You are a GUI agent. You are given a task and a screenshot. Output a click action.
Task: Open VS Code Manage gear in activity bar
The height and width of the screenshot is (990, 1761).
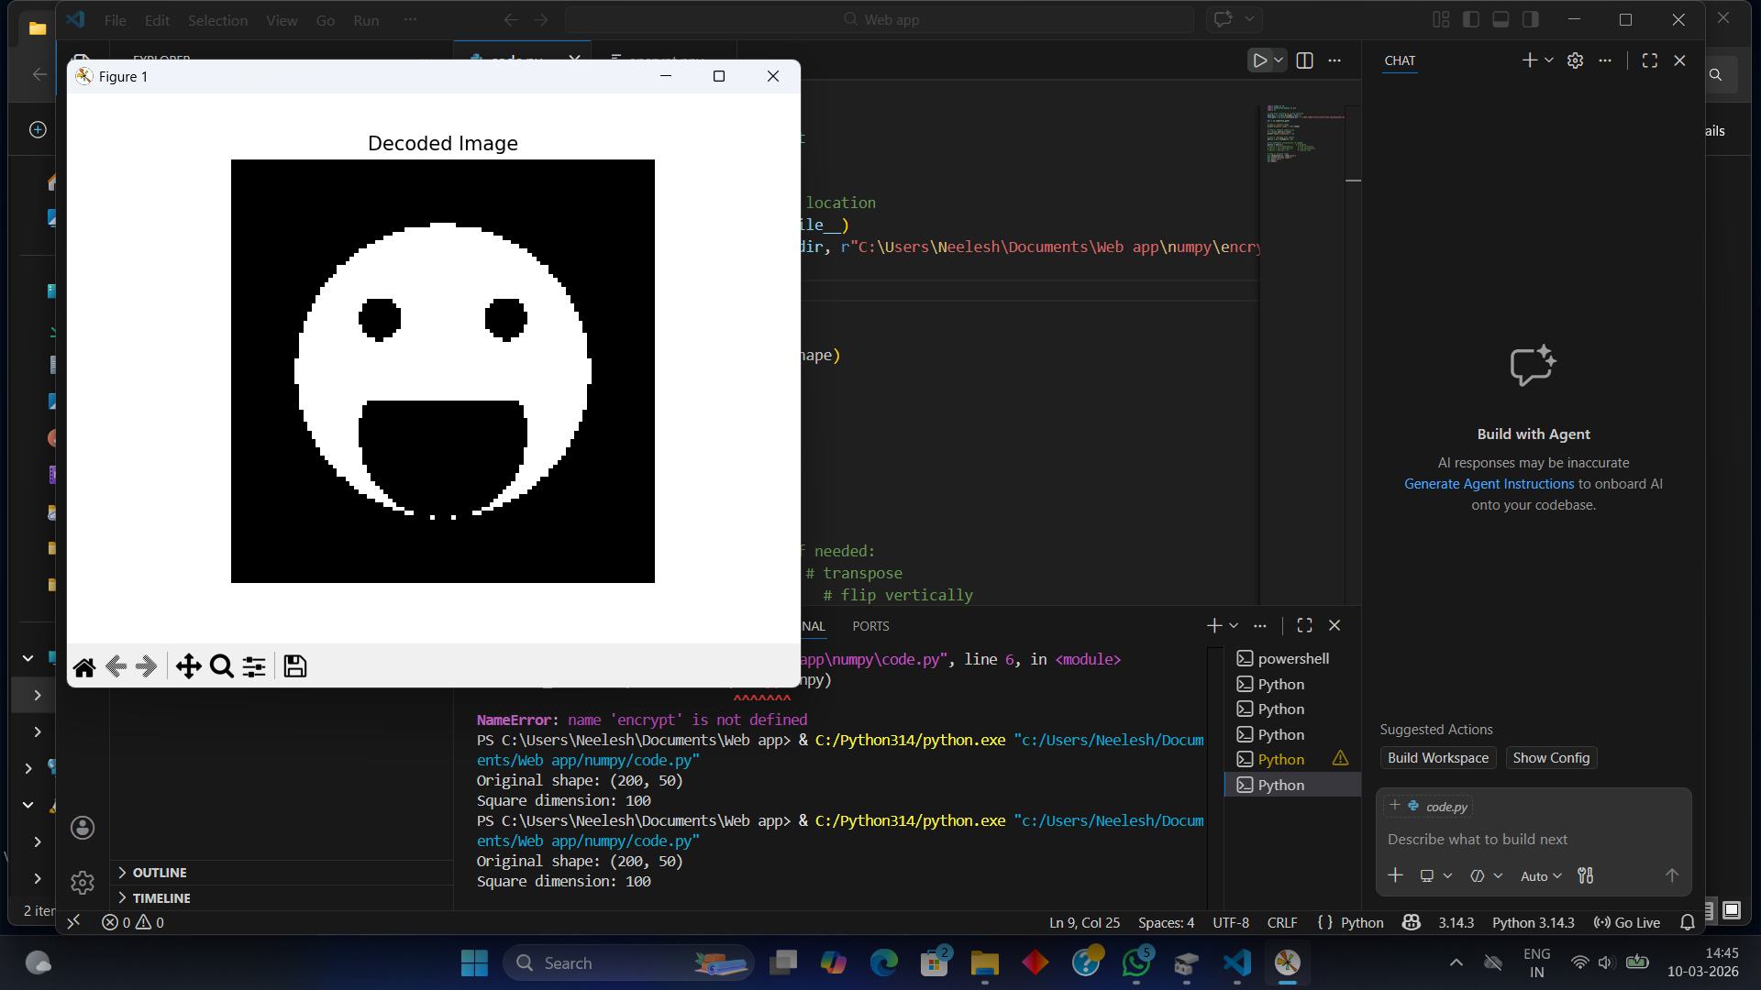83,882
